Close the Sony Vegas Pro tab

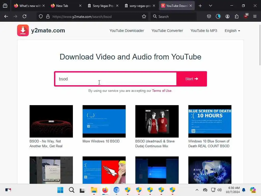click(117, 6)
